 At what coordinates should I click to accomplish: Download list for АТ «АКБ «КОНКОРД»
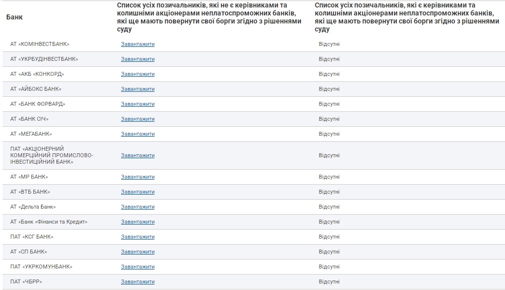pos(137,74)
